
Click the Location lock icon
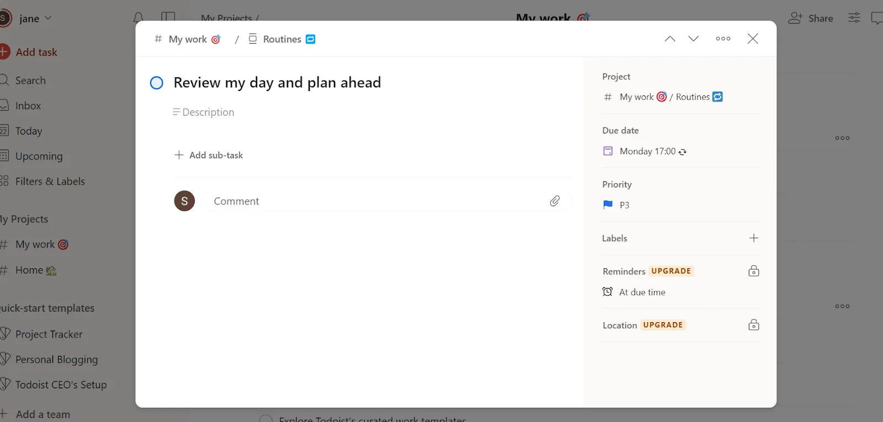point(754,325)
